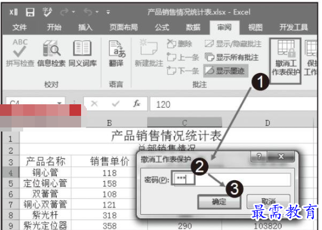Select the cell 铜心管
The width and height of the screenshot is (322, 230).
[x=45, y=172]
